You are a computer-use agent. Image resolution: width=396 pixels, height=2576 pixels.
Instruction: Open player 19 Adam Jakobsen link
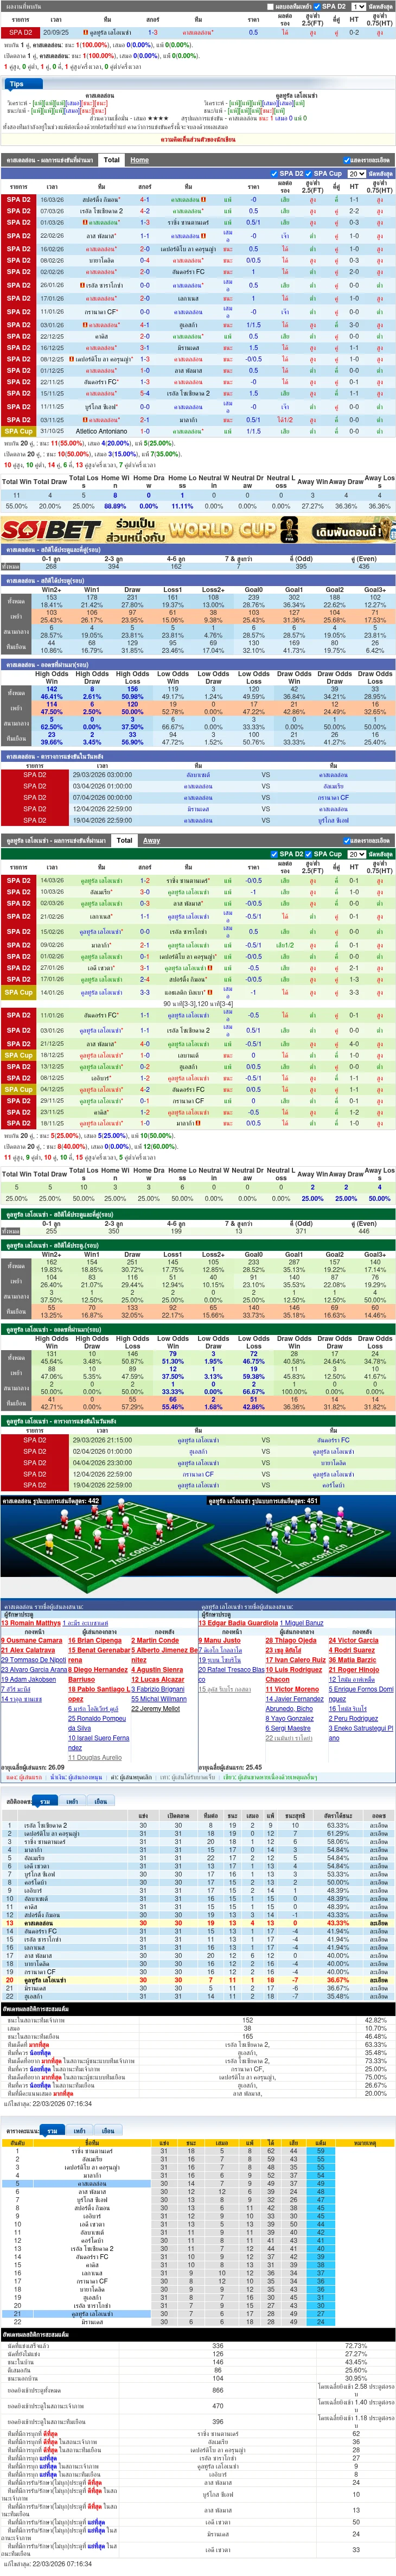click(x=28, y=1679)
